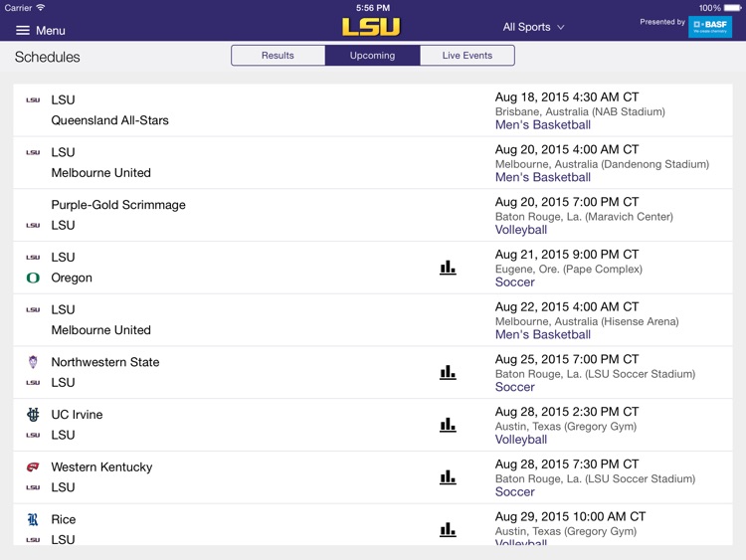Image resolution: width=746 pixels, height=560 pixels.
Task: Select Purple-Gold Scrimmage text
Action: [118, 205]
